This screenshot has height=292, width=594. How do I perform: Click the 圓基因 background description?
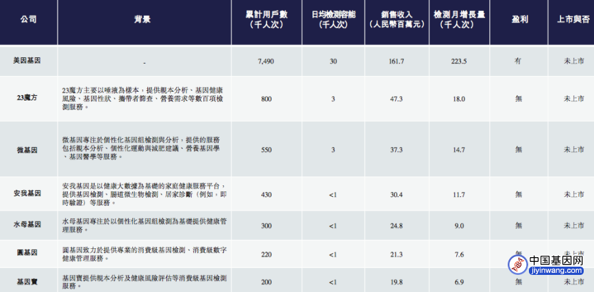[x=145, y=254]
